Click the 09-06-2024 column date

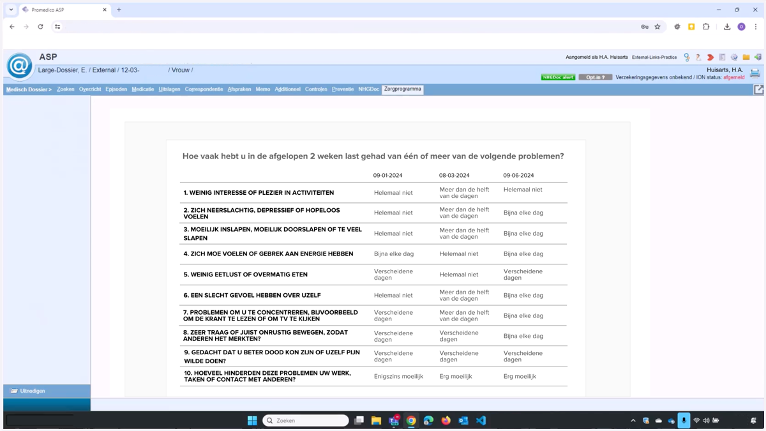tap(518, 176)
